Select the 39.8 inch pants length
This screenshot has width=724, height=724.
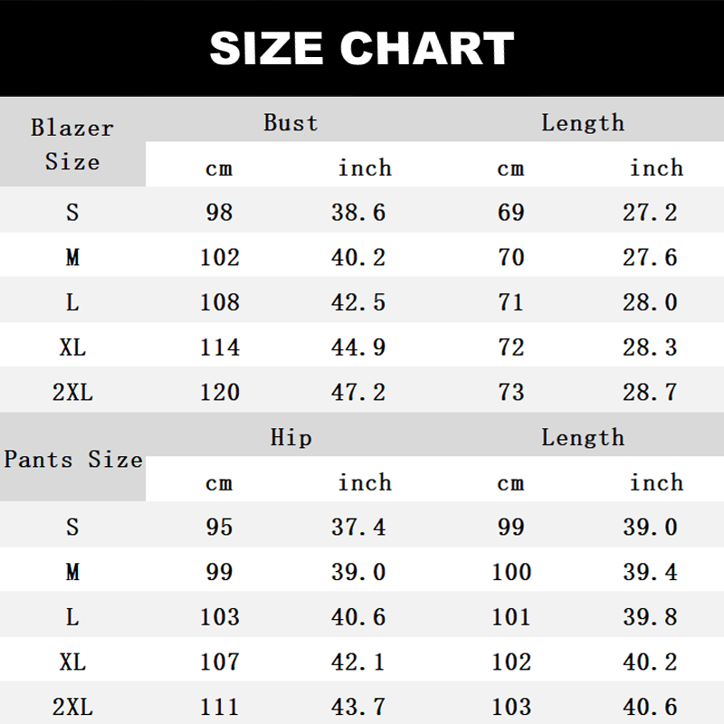point(650,617)
